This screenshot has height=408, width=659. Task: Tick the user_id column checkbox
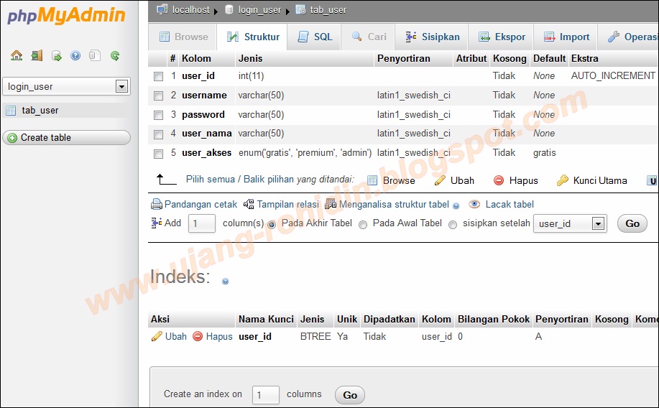pos(158,76)
